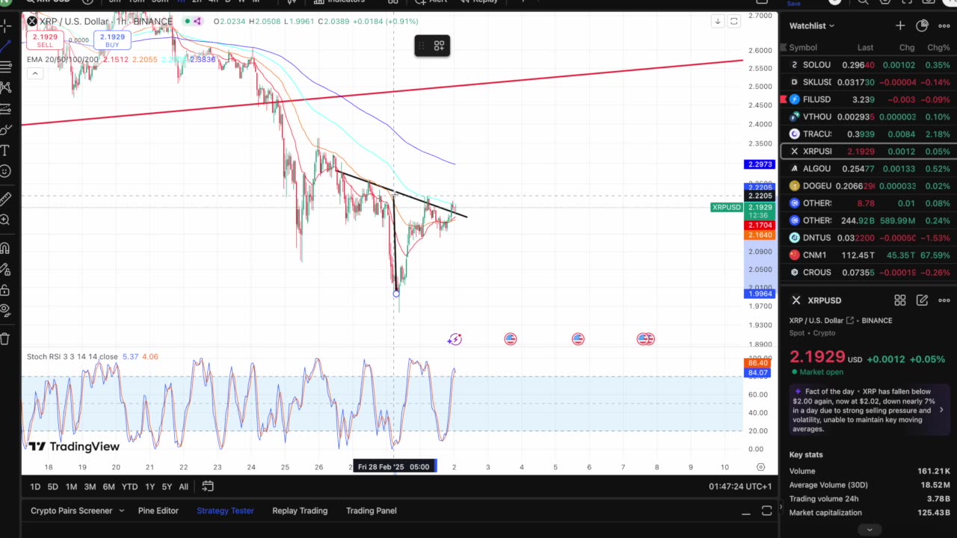Select 3M time range

point(90,486)
